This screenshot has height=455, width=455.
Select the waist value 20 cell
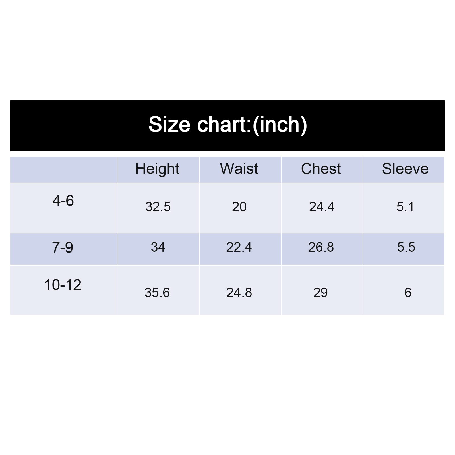pyautogui.click(x=239, y=207)
